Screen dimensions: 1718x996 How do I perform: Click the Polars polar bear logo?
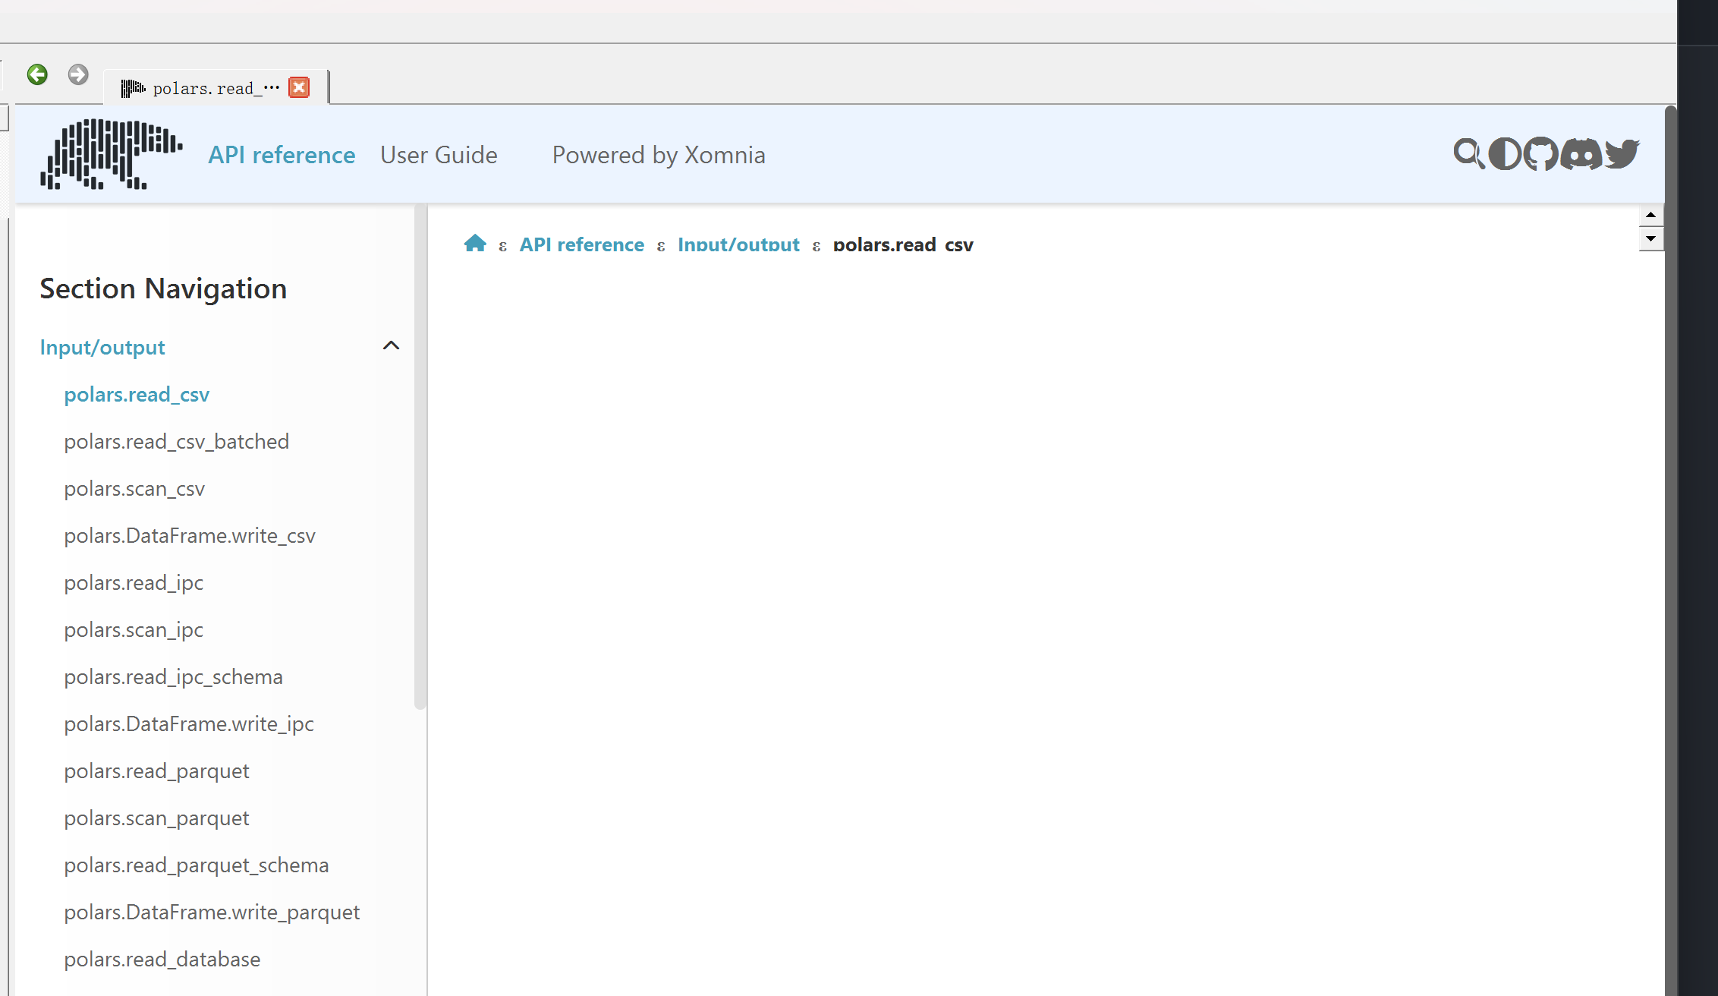111,154
